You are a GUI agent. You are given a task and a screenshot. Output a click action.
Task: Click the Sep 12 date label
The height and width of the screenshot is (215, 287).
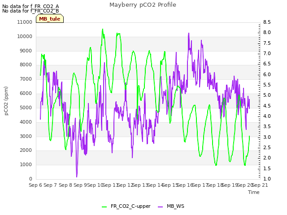tap(125, 185)
